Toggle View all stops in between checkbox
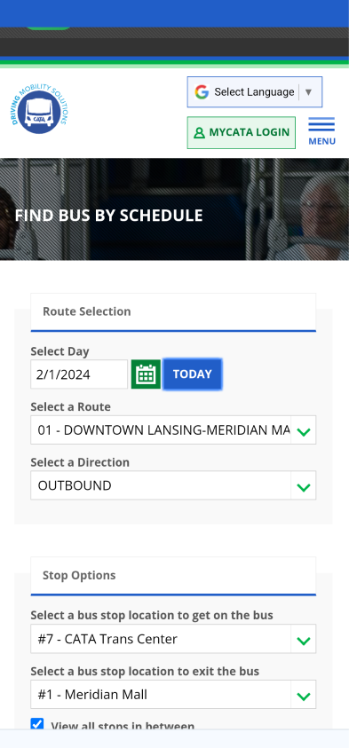 [37, 724]
